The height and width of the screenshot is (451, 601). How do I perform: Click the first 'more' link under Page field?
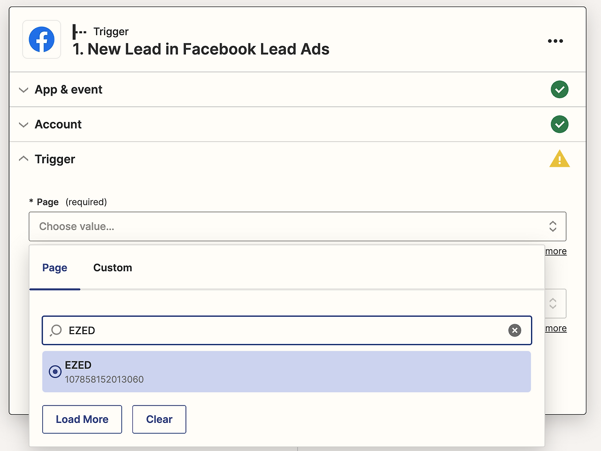pyautogui.click(x=556, y=252)
